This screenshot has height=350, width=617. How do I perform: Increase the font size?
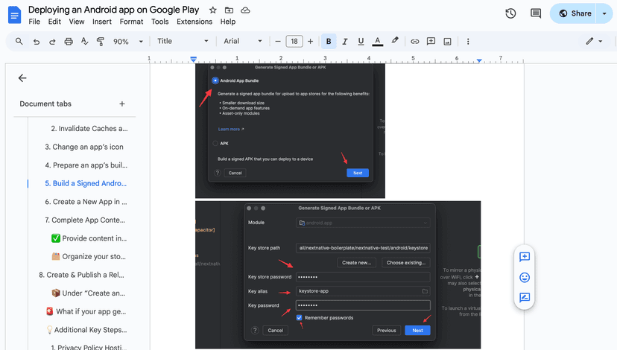(311, 41)
